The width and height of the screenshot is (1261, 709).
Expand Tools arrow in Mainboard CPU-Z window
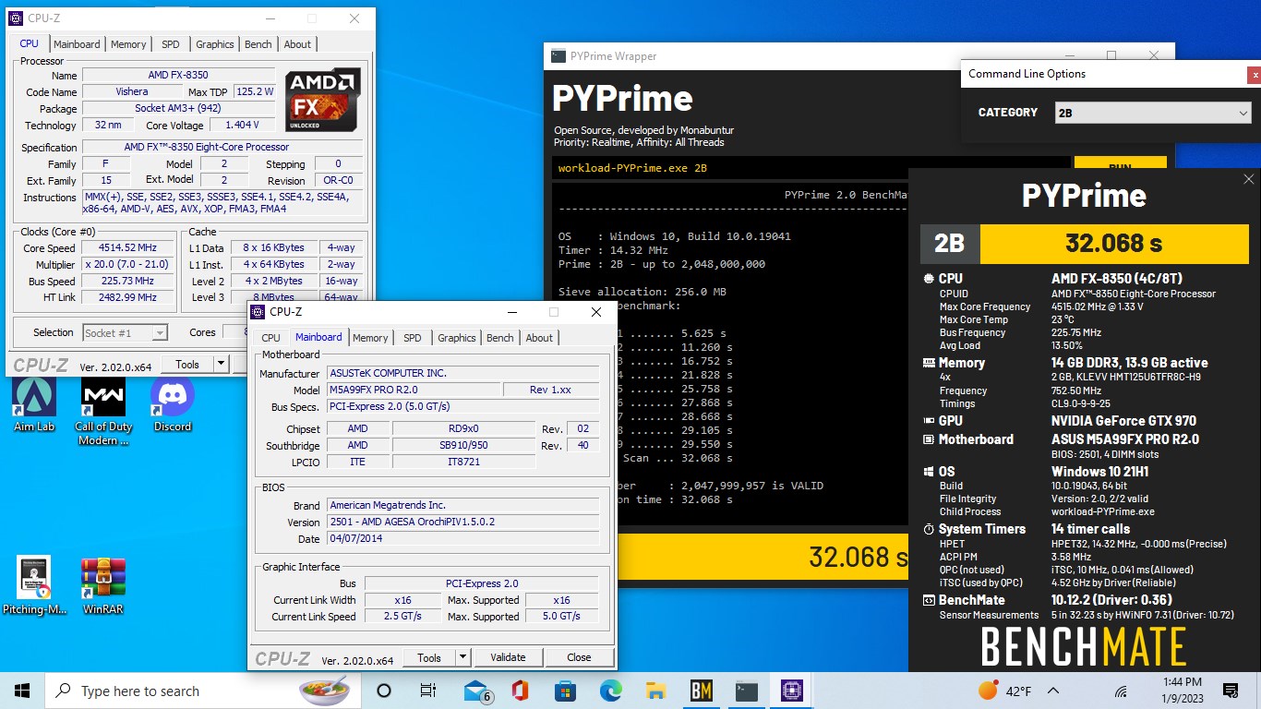(463, 657)
